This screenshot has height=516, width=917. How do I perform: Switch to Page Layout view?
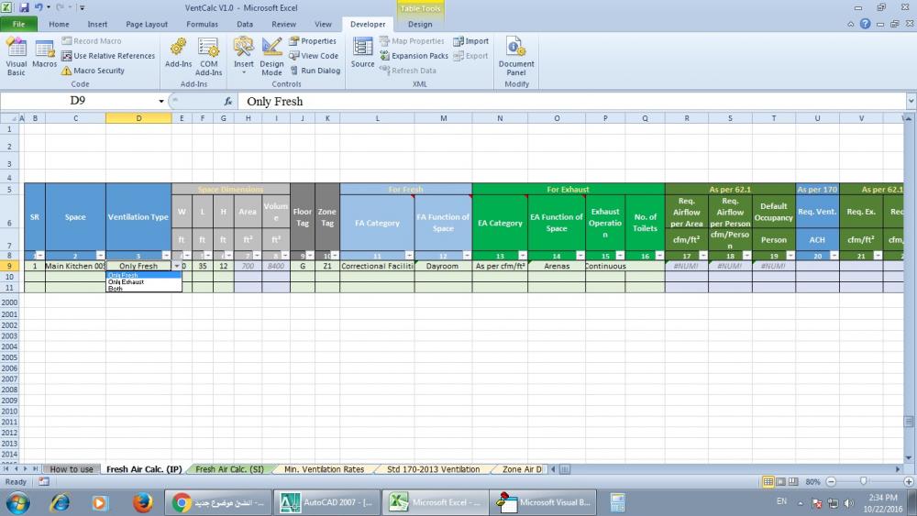780,481
